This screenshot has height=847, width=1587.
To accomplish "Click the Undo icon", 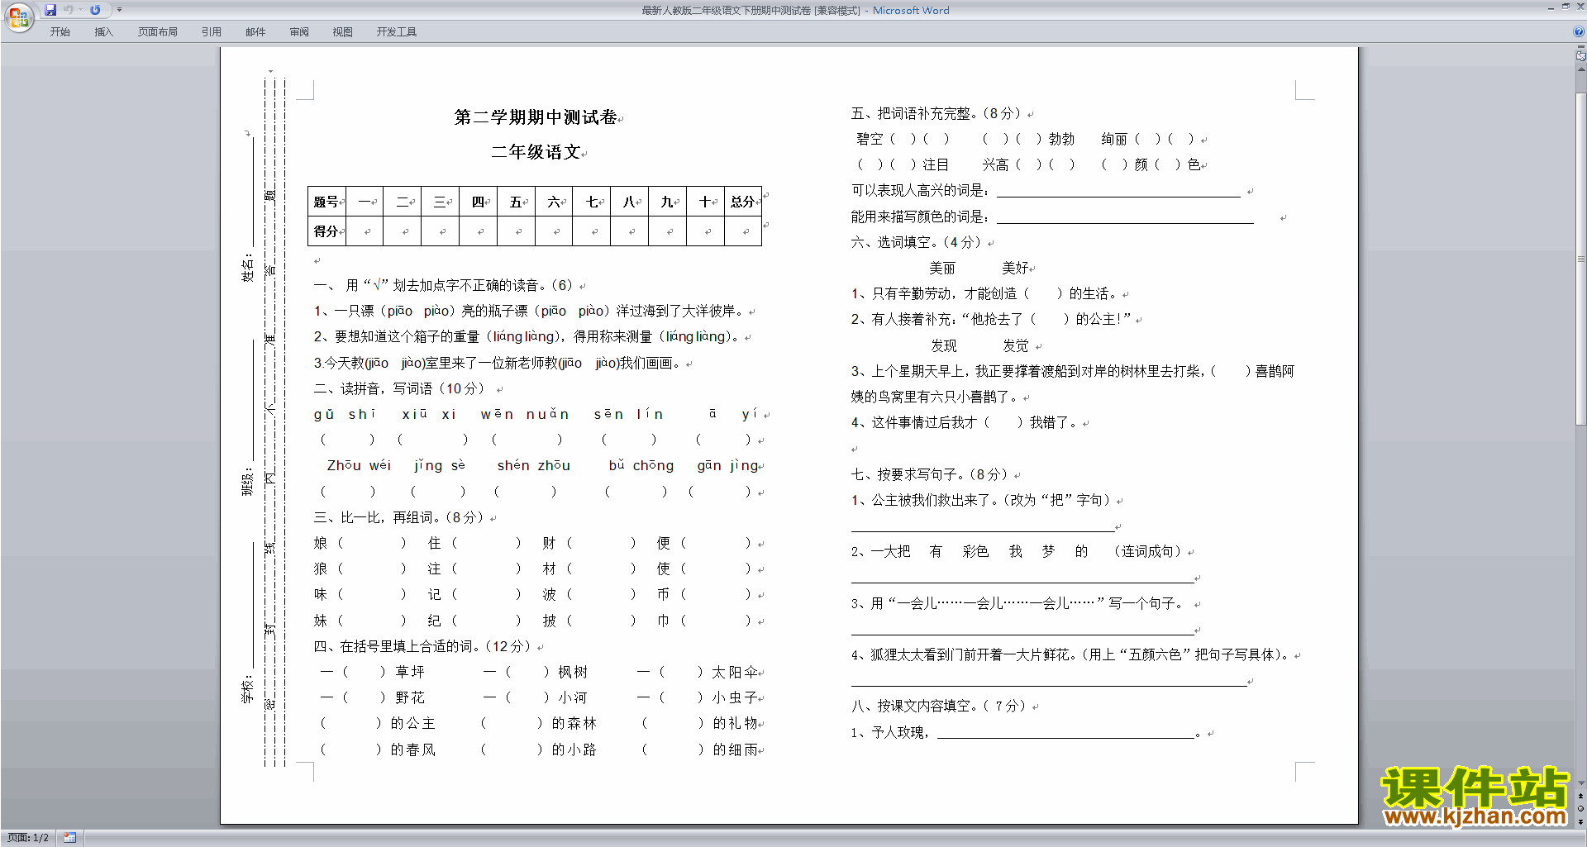I will point(68,10).
